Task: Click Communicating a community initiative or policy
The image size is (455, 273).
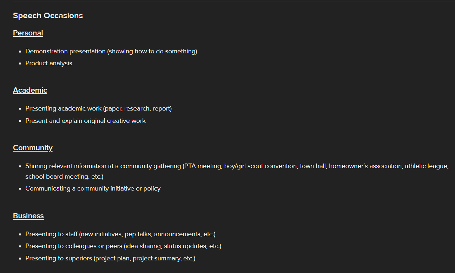Action: (x=93, y=188)
